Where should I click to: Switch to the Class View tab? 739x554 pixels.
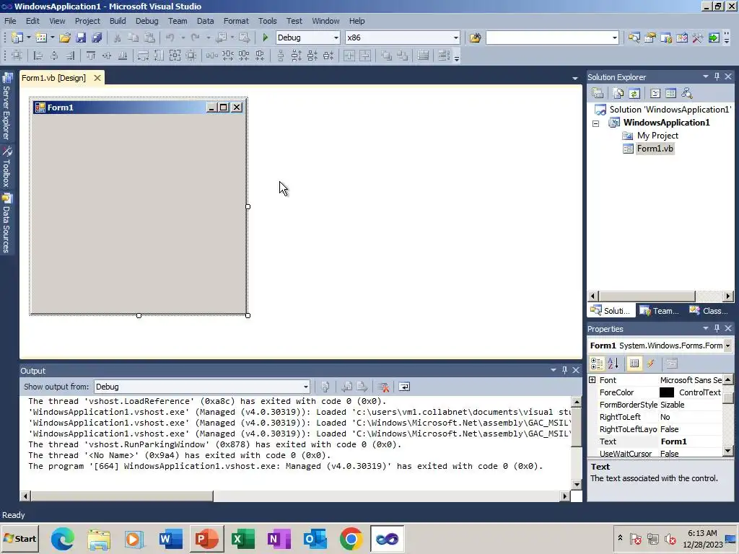pyautogui.click(x=709, y=311)
